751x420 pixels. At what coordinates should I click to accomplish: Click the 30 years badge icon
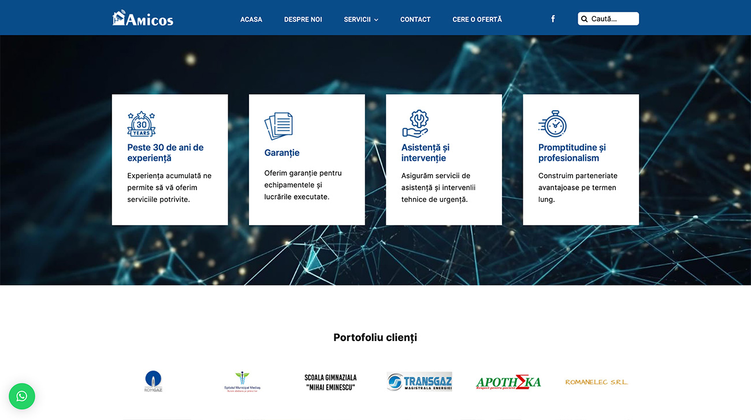141,124
